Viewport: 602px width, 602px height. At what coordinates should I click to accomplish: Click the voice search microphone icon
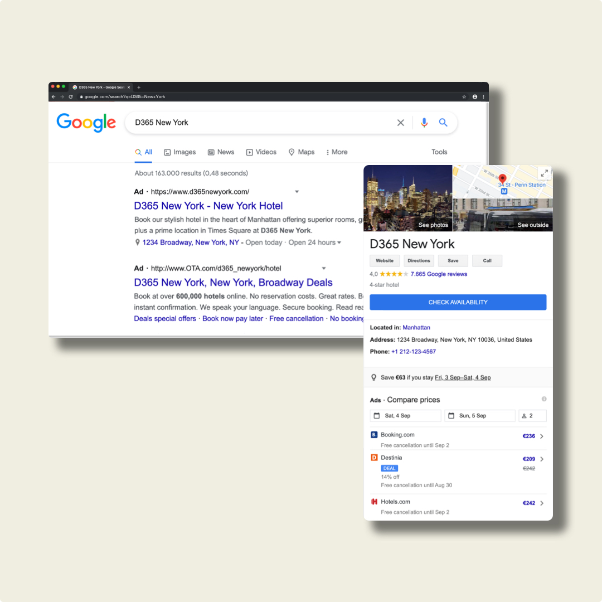[424, 123]
